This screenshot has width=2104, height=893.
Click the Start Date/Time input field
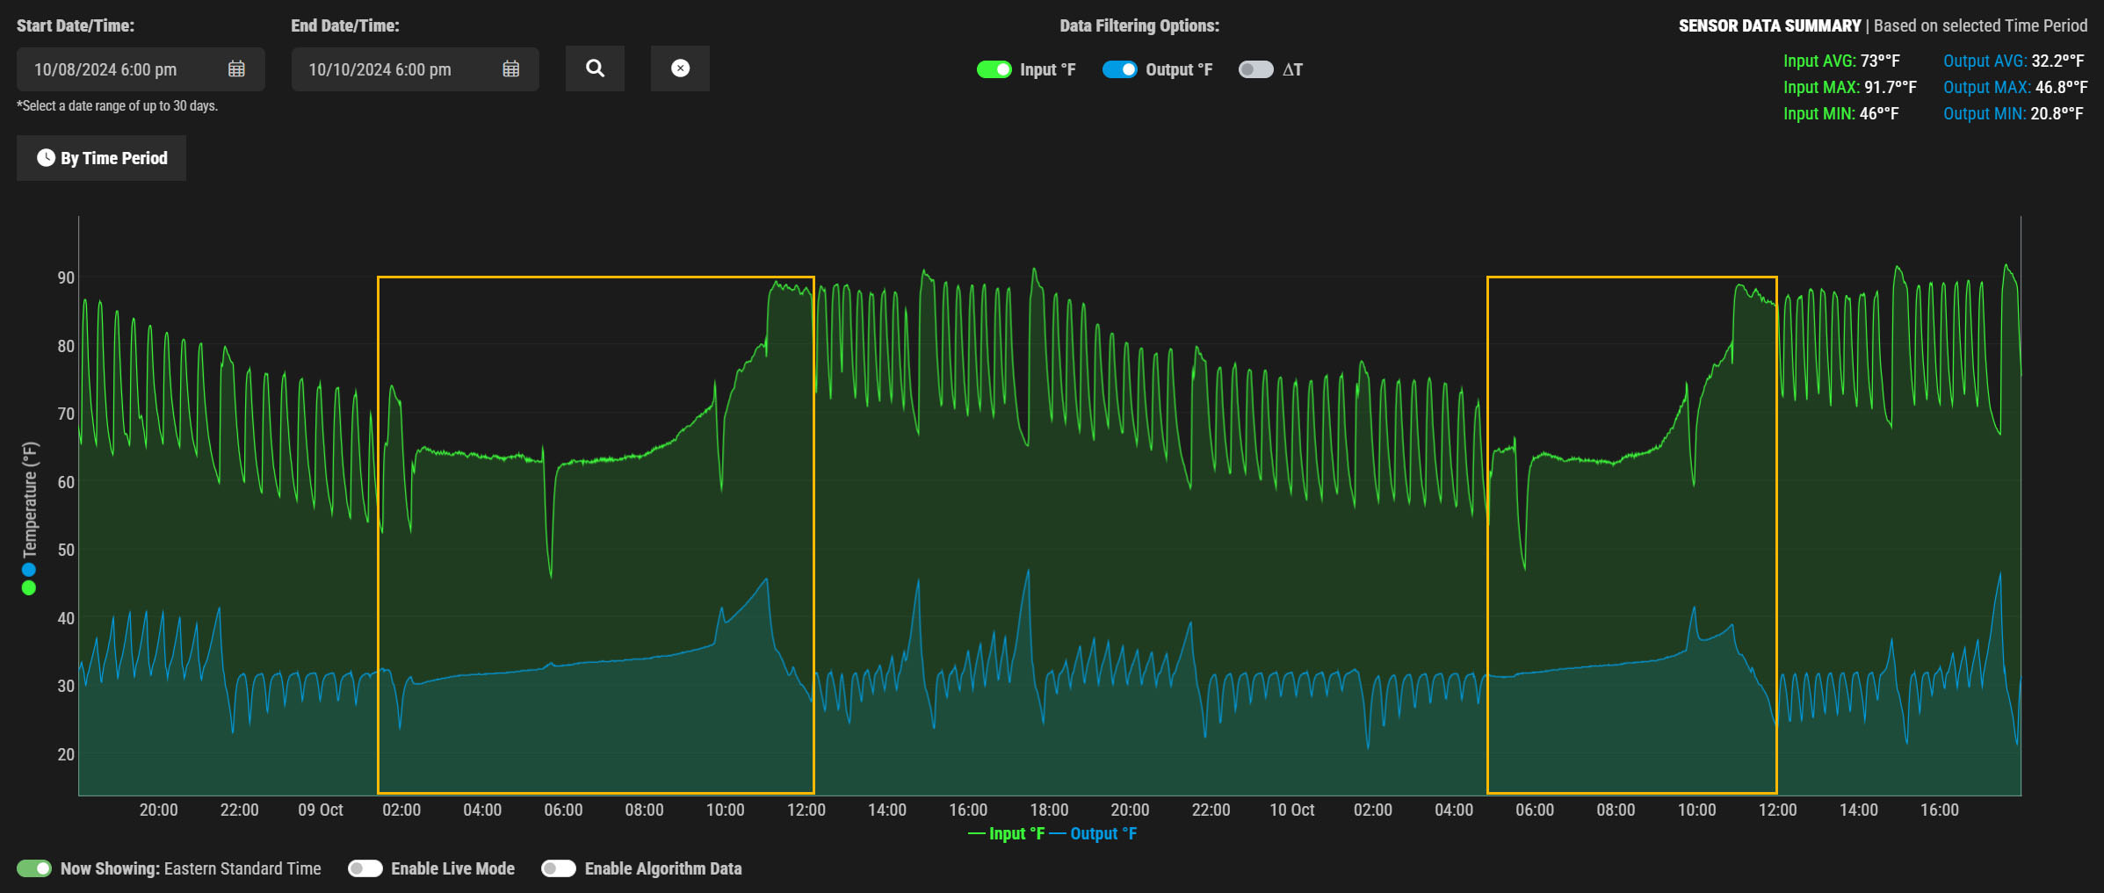pos(123,69)
